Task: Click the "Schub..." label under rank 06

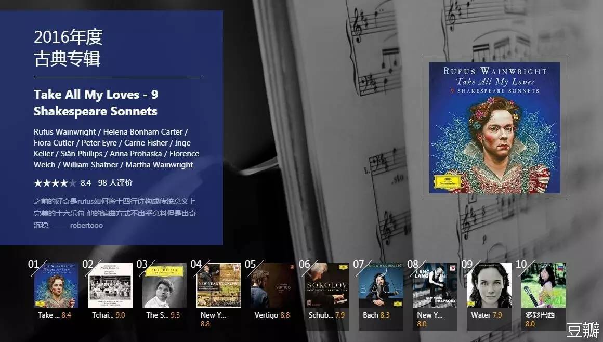Action: tap(321, 315)
